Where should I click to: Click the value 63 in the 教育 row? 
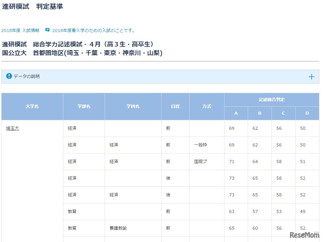click(x=232, y=211)
